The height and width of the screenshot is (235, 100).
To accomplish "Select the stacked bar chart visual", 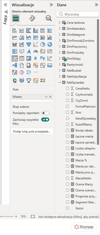I will click(x=15, y=30).
